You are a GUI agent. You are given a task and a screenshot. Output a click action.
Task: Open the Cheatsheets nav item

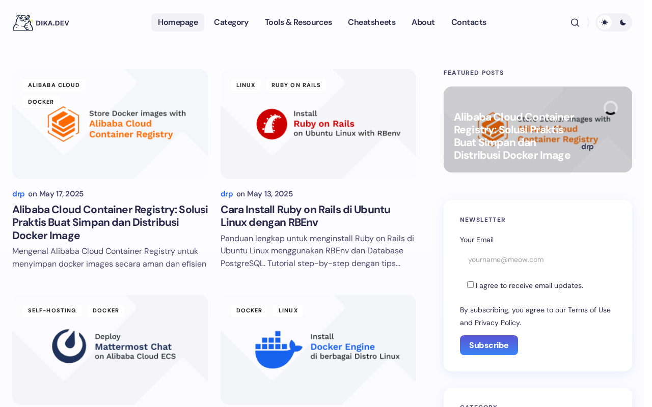click(x=372, y=22)
